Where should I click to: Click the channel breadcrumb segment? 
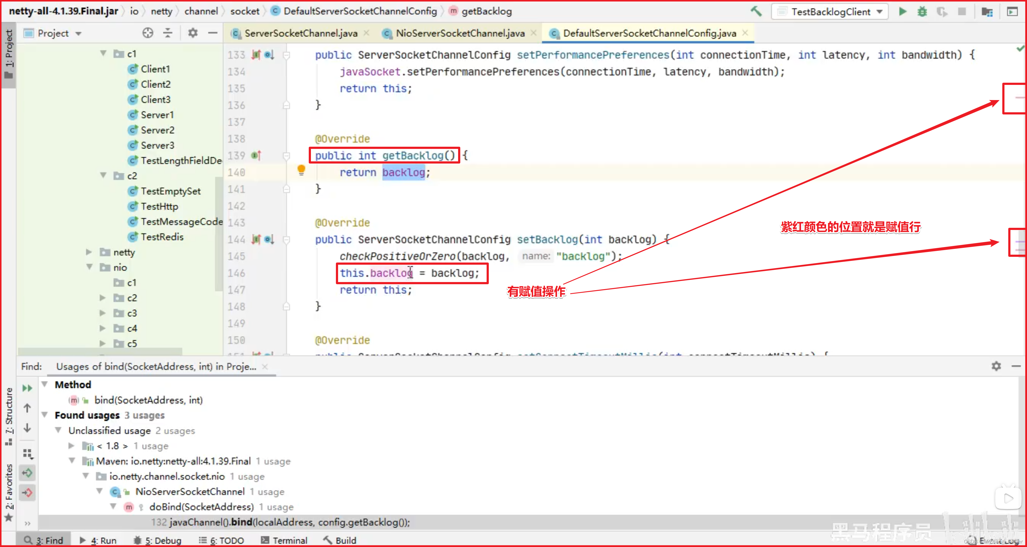click(201, 11)
